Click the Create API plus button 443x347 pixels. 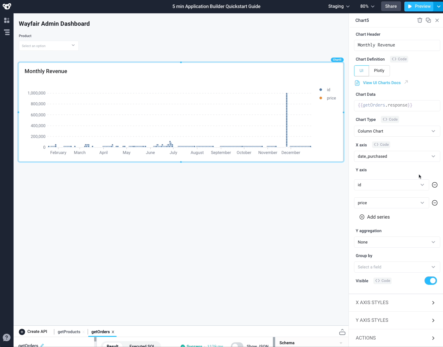(22, 332)
